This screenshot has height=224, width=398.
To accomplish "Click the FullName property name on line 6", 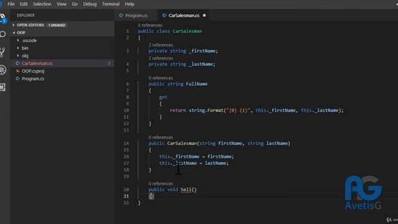I will click(197, 84).
